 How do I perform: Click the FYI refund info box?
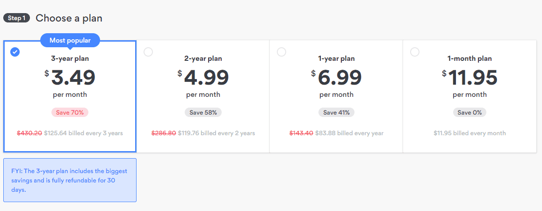pos(70,180)
